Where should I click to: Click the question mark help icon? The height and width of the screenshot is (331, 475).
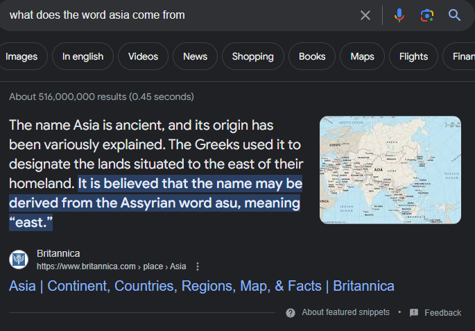291,312
